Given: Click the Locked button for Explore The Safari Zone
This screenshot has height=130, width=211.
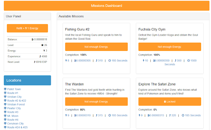Looking at the screenshot, I should [x=170, y=102].
